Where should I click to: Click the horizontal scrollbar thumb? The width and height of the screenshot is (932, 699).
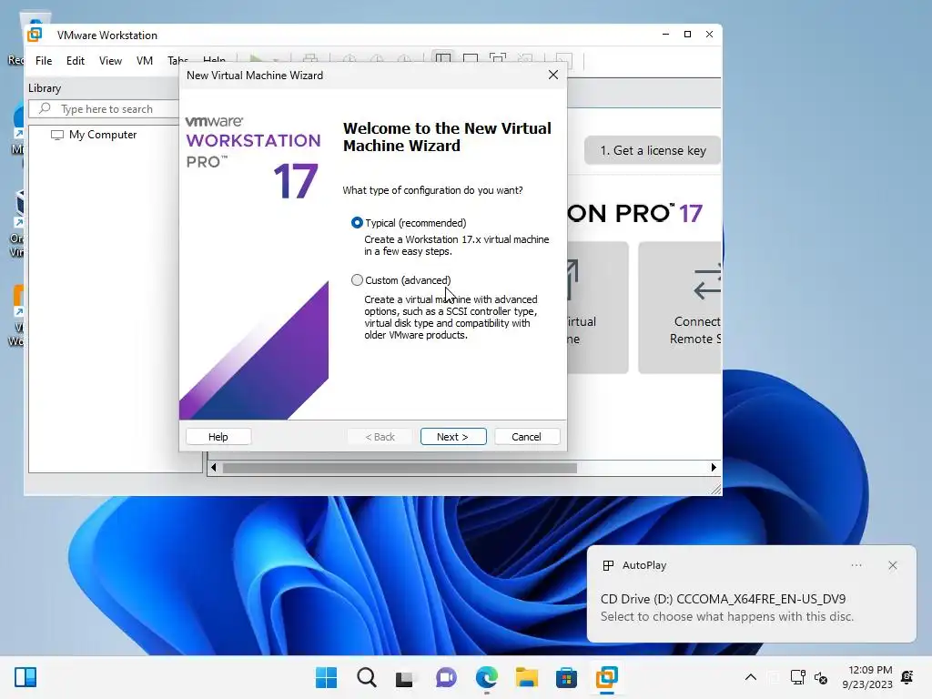(400, 468)
